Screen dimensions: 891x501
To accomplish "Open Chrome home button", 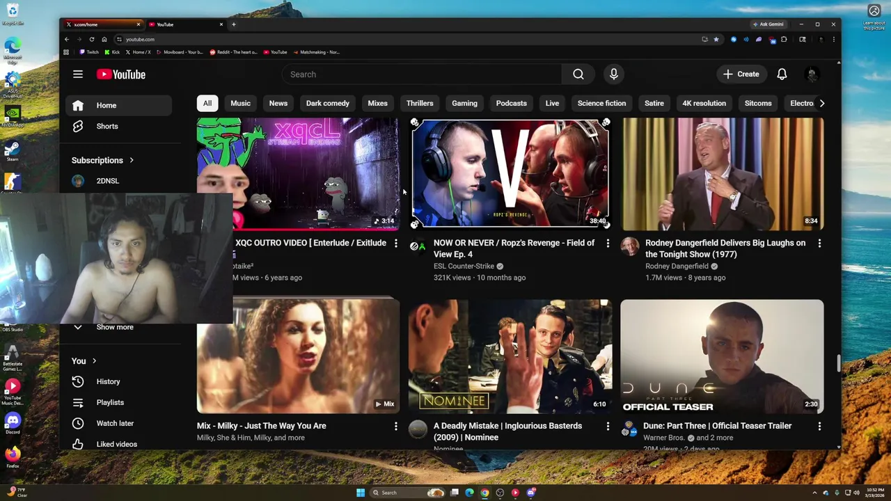I will (x=104, y=39).
